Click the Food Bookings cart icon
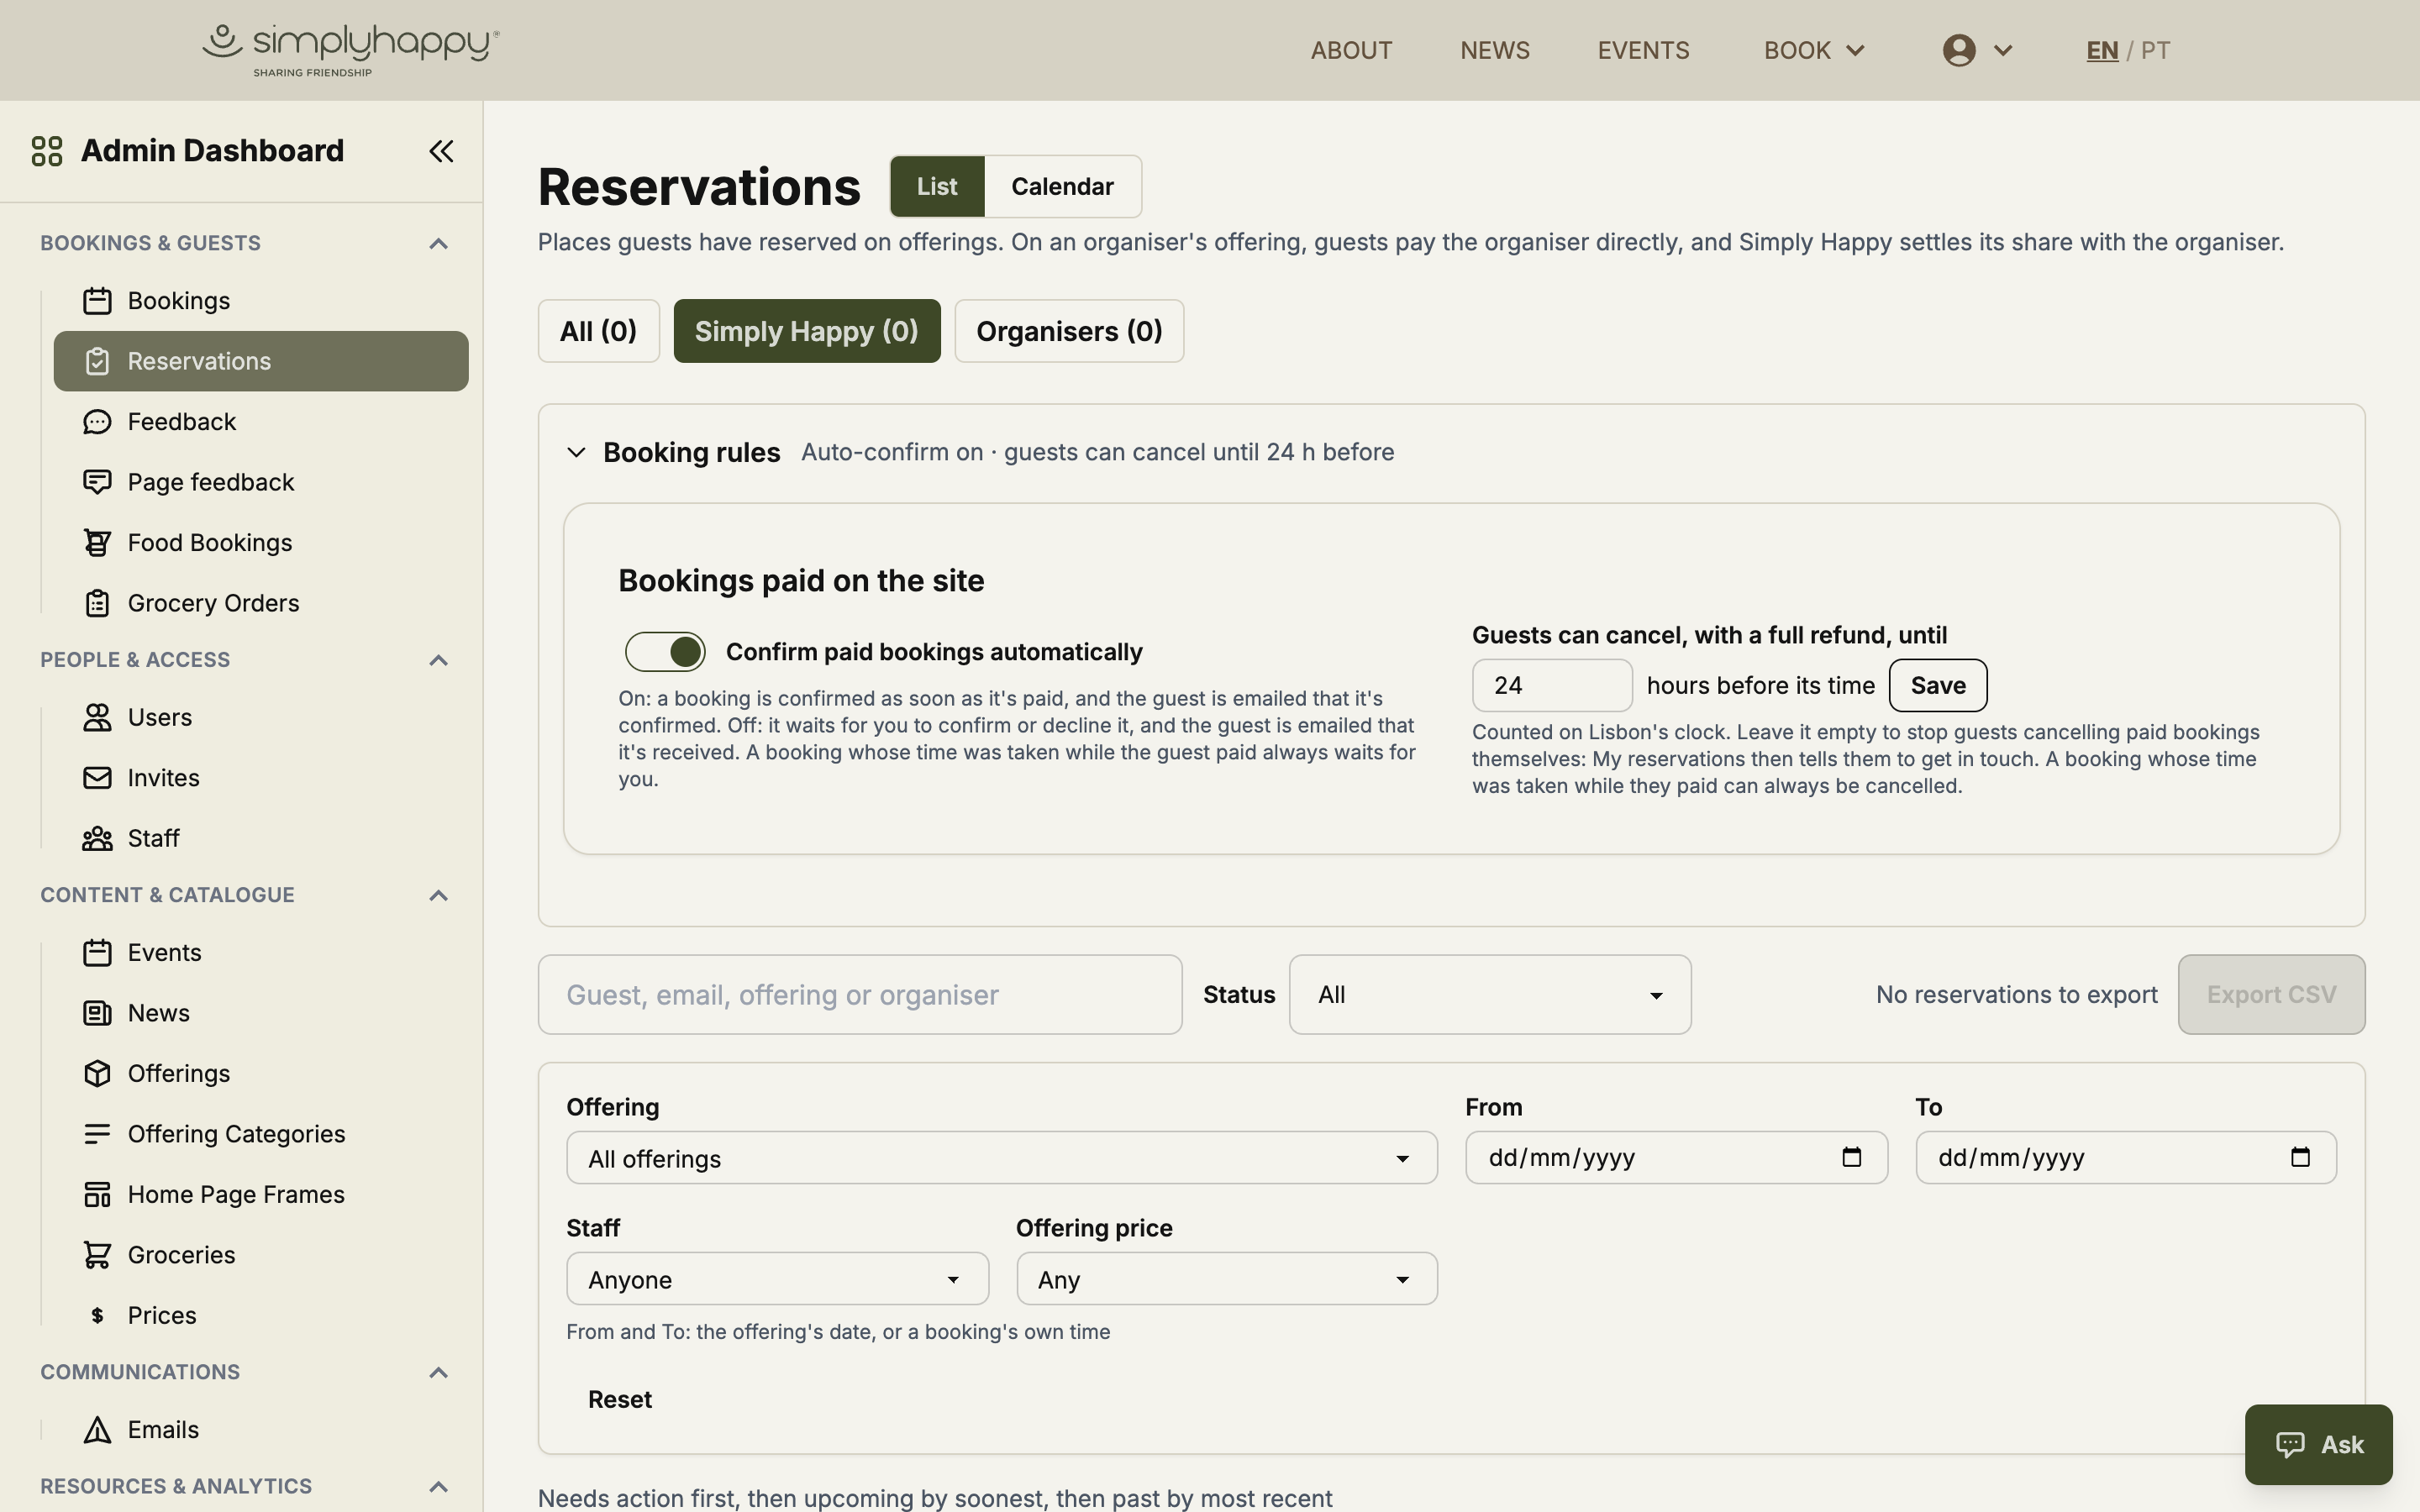Viewport: 2420px width, 1512px height. coord(97,543)
